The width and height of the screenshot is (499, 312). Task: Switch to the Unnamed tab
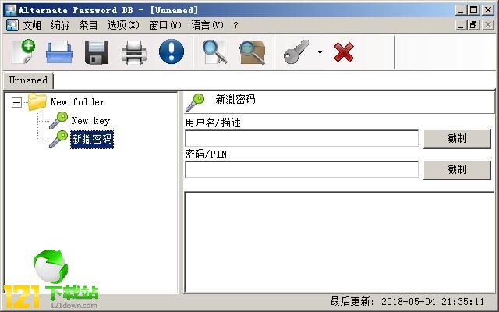point(28,80)
